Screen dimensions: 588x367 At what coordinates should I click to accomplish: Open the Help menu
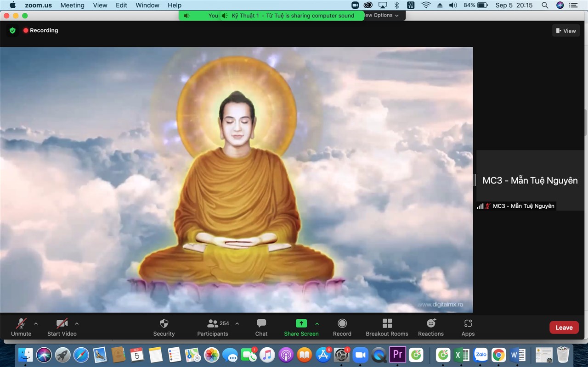175,5
